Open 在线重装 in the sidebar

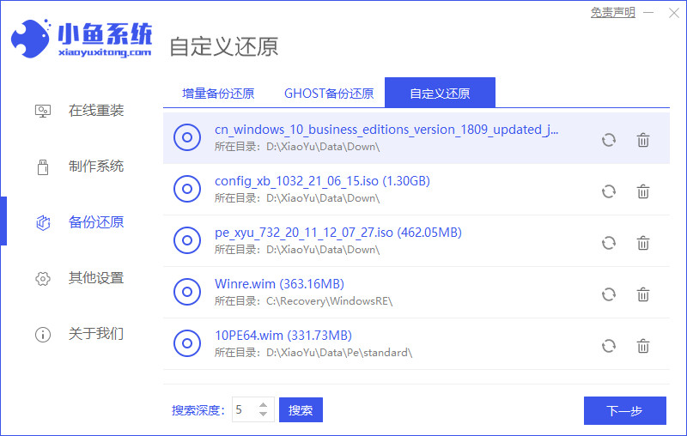(95, 111)
